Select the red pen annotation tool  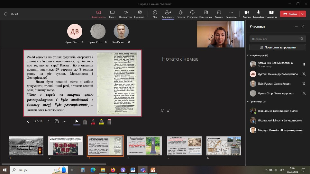click(93, 121)
